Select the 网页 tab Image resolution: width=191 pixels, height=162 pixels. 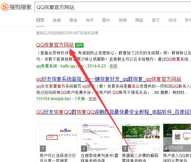pos(40,20)
